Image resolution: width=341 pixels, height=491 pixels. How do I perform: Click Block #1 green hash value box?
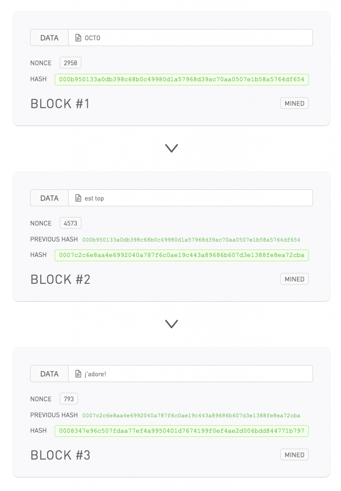tap(181, 80)
